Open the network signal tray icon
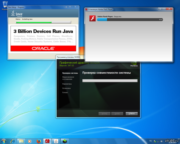The image size is (180, 144). click(158, 141)
